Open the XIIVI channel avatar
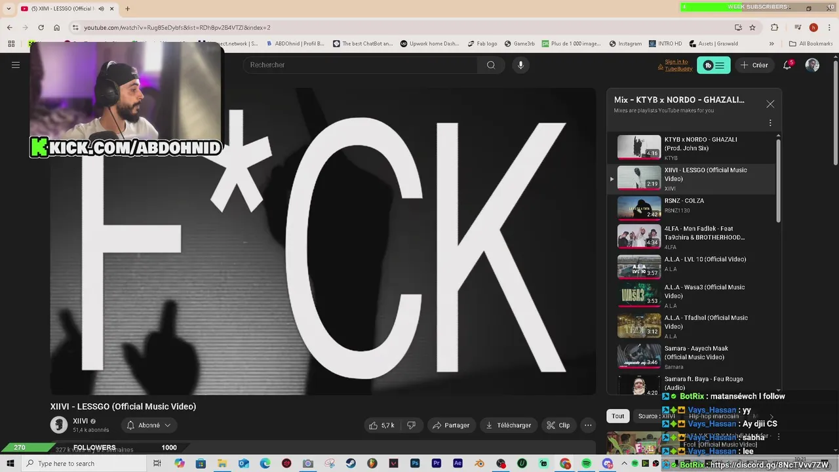Viewport: 839px width, 472px height. [x=59, y=425]
